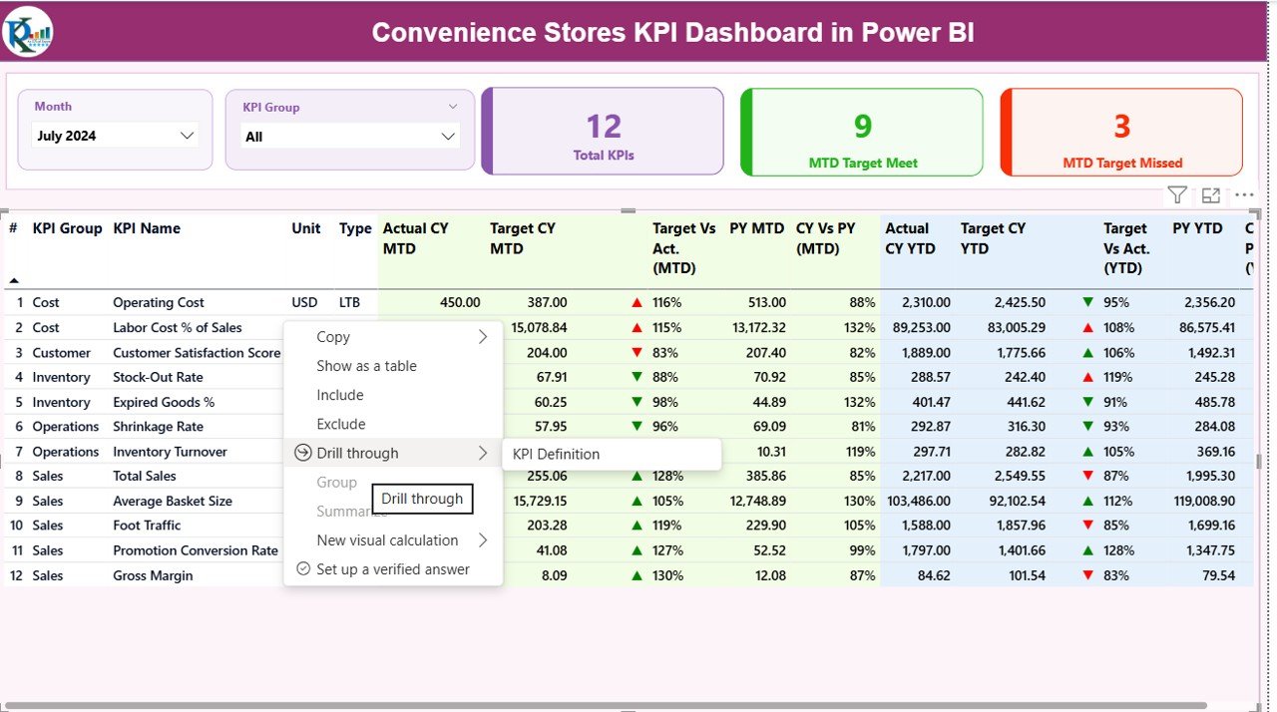Choose Show as a table from the context menu
The image size is (1277, 712).
point(366,366)
